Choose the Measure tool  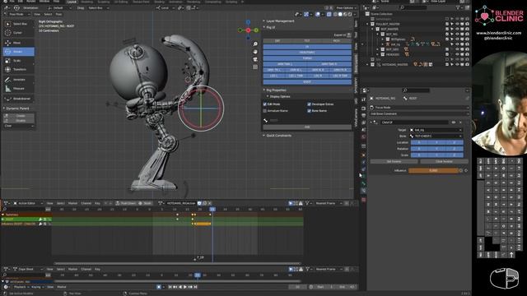pos(18,89)
